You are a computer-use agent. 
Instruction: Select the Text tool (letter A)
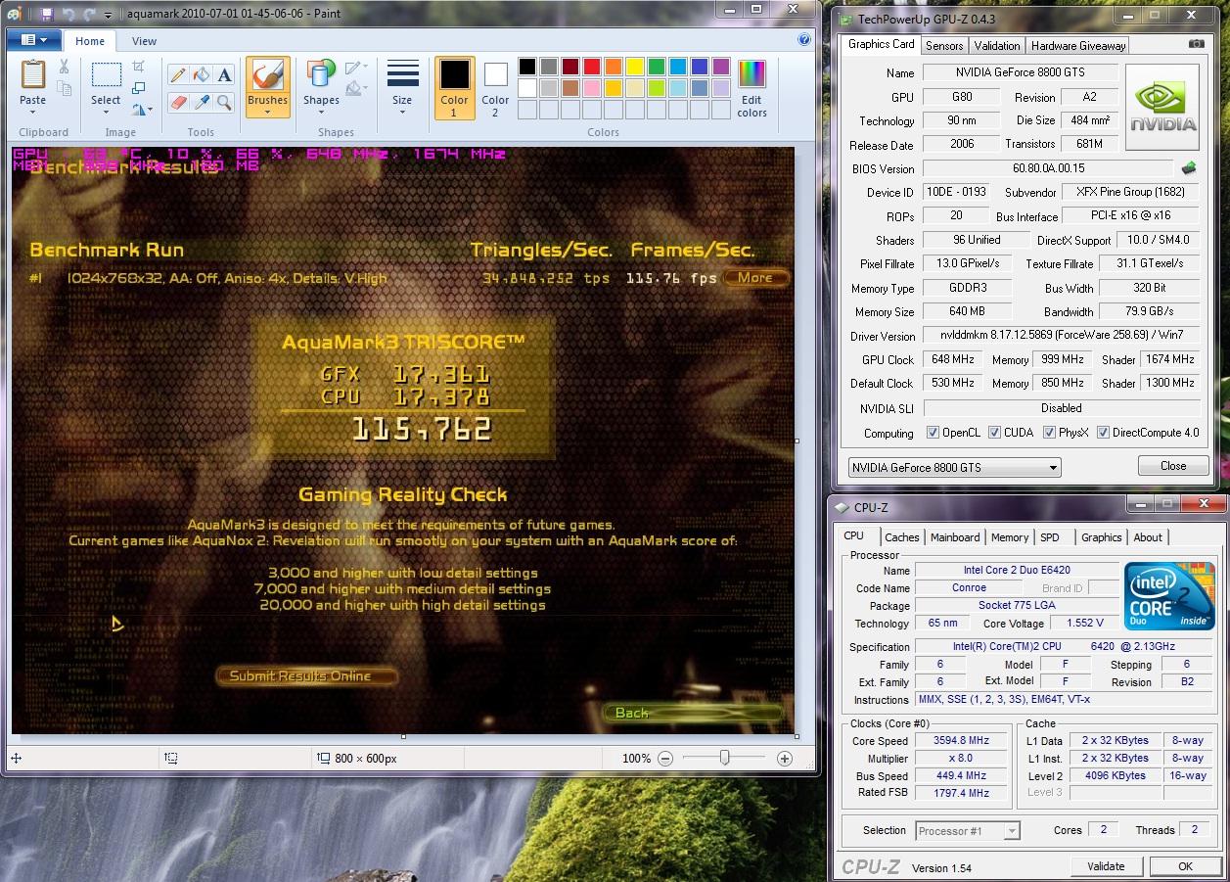pyautogui.click(x=225, y=75)
